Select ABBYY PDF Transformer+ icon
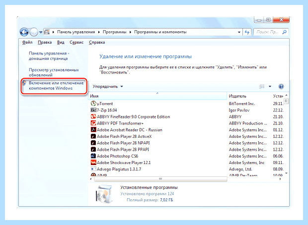 [x=93, y=123]
